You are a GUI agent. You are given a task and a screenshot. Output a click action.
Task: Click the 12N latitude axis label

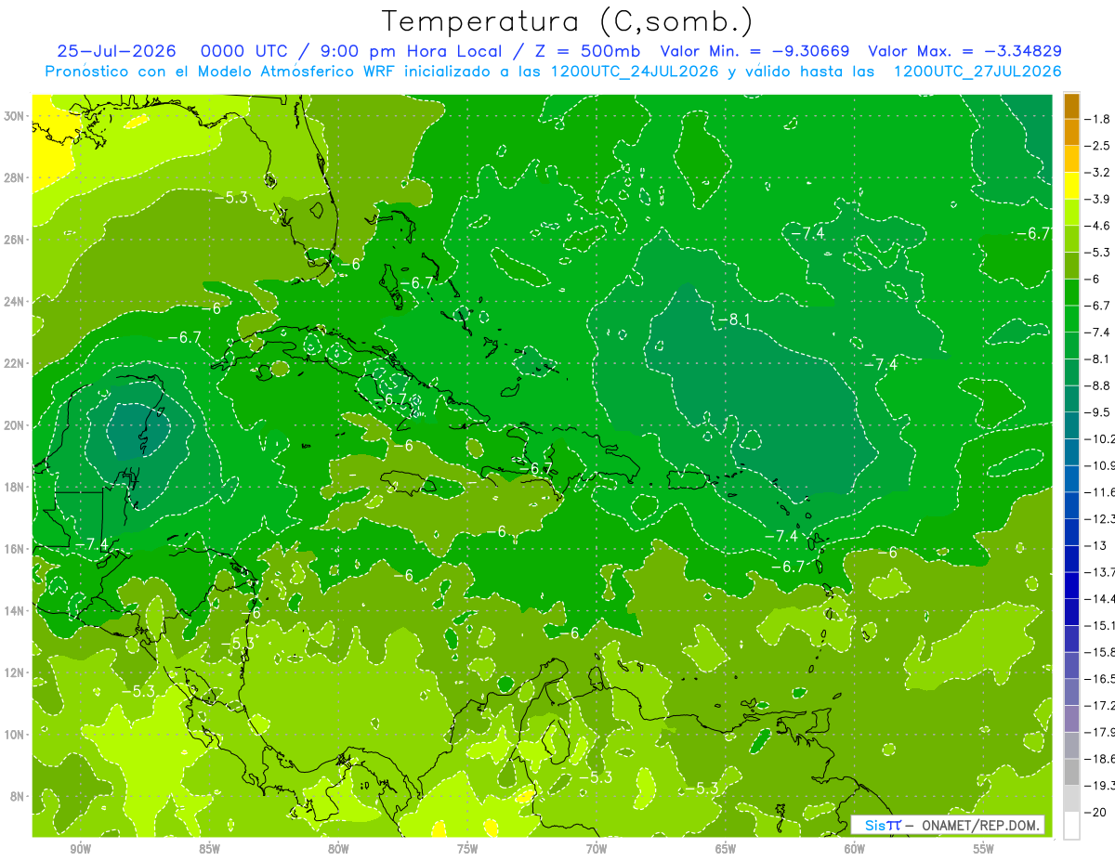click(x=16, y=672)
